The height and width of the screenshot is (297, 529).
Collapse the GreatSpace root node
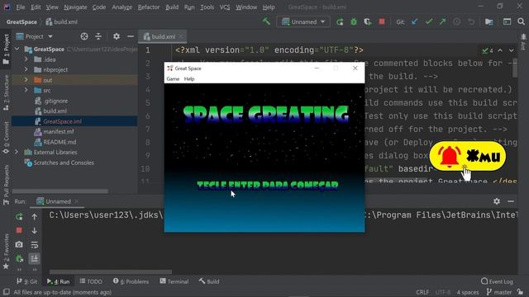point(17,49)
